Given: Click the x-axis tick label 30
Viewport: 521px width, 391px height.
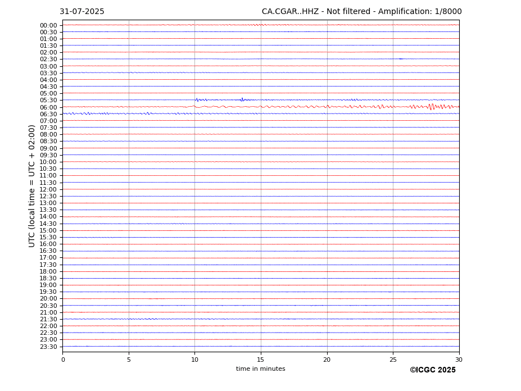Looking at the screenshot, I should [459, 360].
